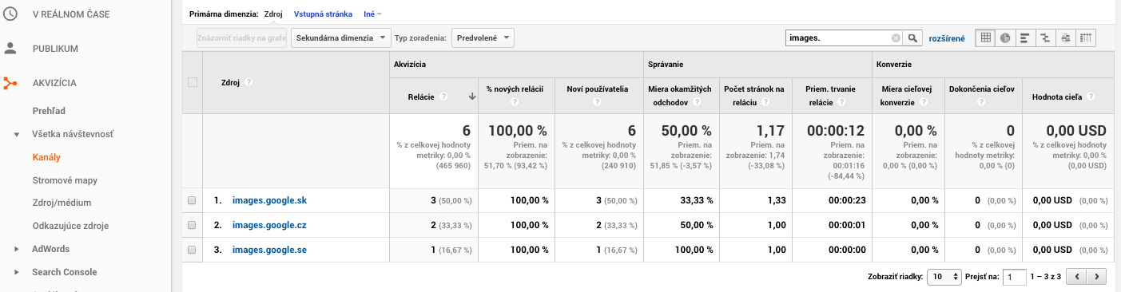Switch to the pivot table view icon
The height and width of the screenshot is (292, 1121).
(1086, 37)
